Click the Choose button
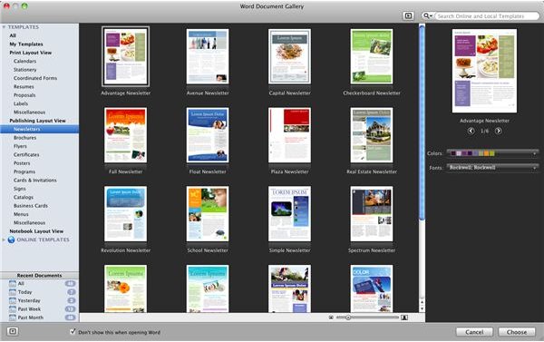 click(517, 332)
